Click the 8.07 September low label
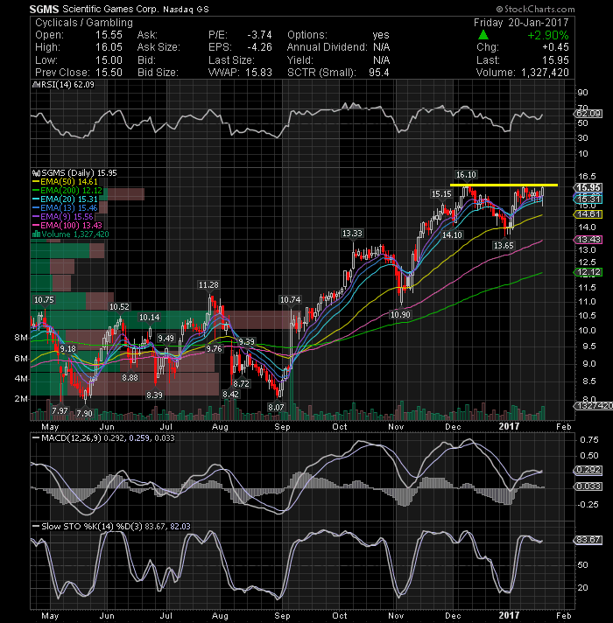Viewport: 613px width, 623px height. pyautogui.click(x=276, y=407)
